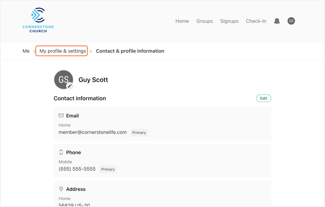Open Signups in top navigation

[x=229, y=21]
